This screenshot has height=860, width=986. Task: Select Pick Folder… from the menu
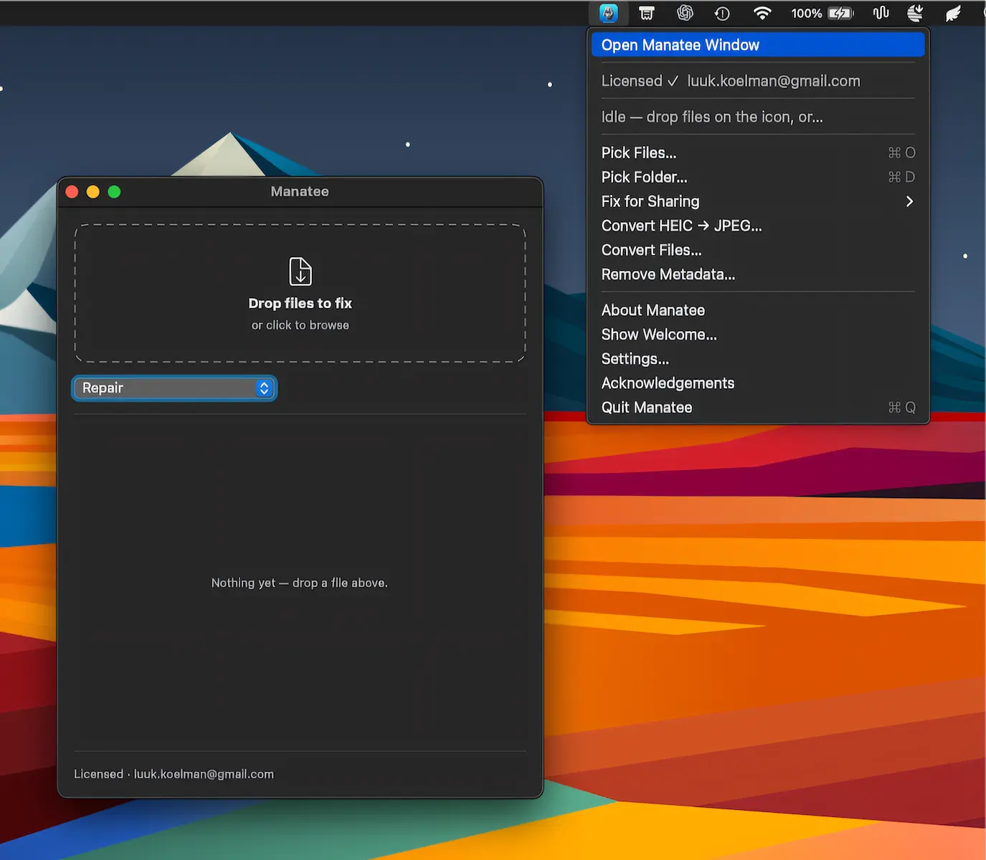(x=758, y=177)
